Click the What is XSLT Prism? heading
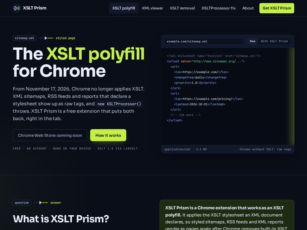This screenshot has width=307, height=230. click(x=61, y=219)
